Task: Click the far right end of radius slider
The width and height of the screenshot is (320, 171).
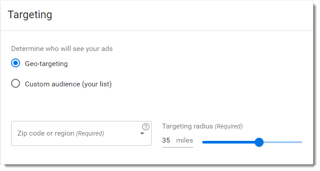Action: pos(301,142)
